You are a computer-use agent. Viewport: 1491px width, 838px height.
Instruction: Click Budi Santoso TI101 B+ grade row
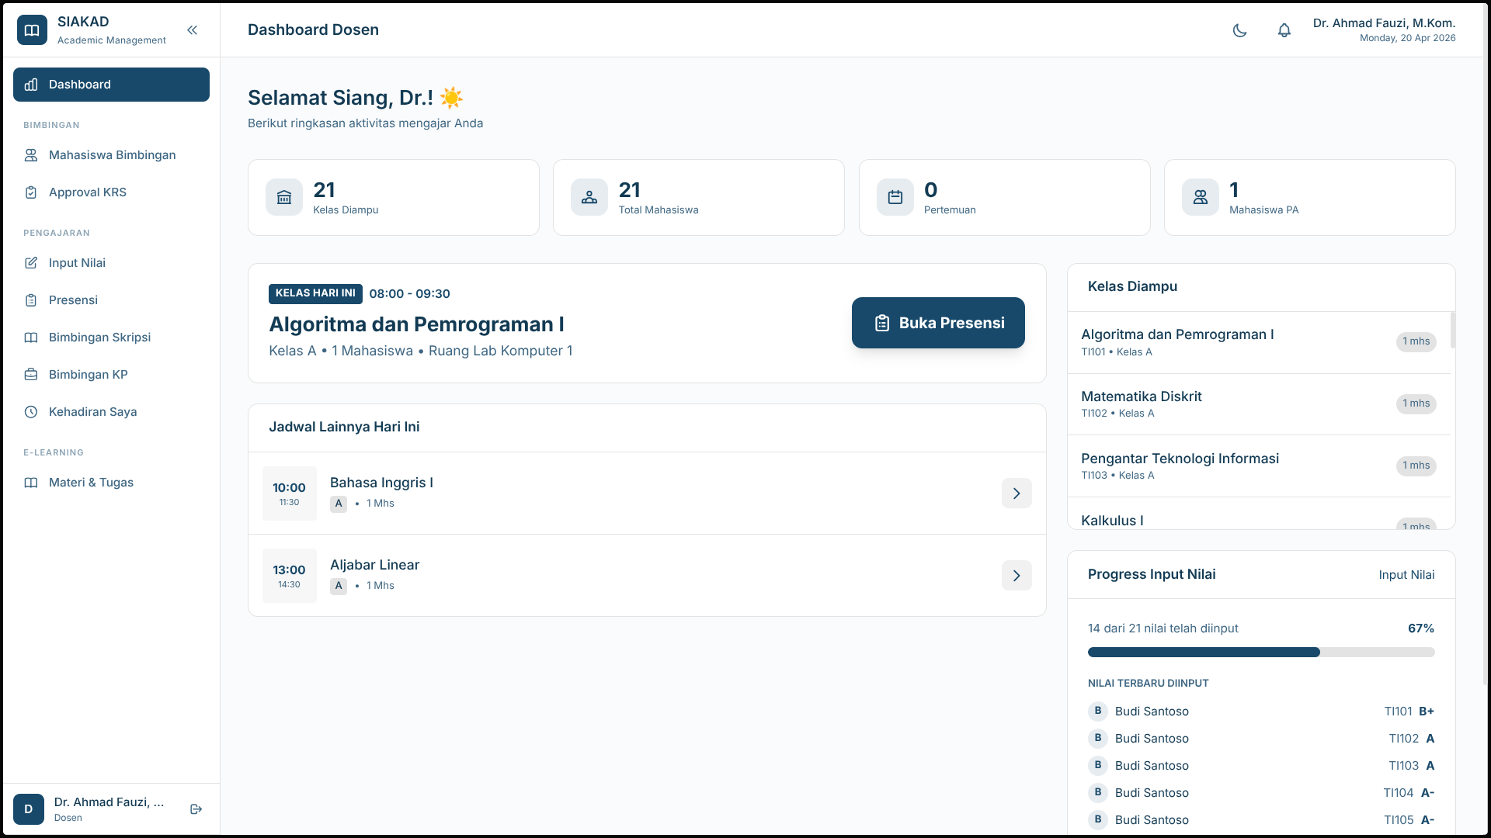coord(1261,712)
